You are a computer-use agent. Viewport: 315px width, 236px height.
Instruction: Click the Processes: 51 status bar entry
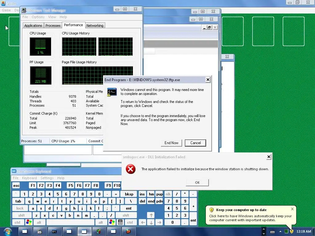pos(32,141)
